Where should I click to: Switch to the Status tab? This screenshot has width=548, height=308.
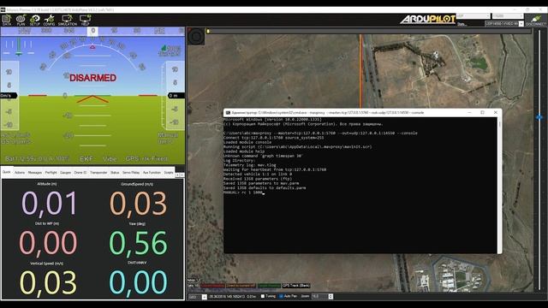[115, 173]
